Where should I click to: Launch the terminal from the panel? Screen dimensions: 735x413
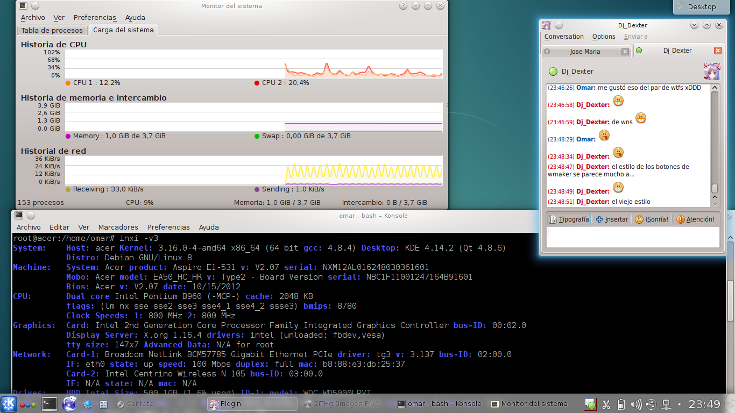pyautogui.click(x=50, y=404)
